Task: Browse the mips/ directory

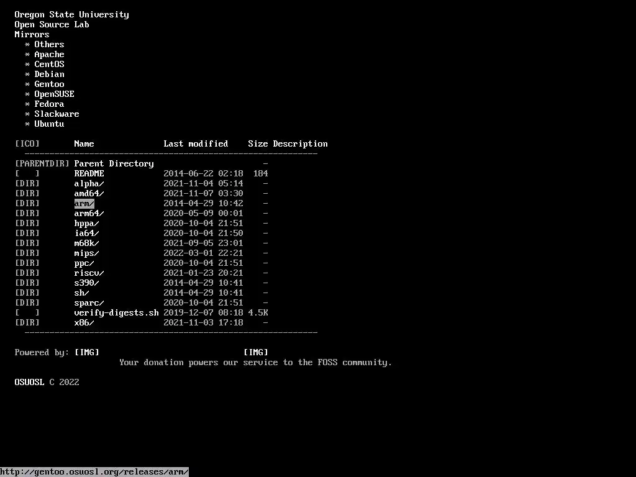Action: coord(86,253)
